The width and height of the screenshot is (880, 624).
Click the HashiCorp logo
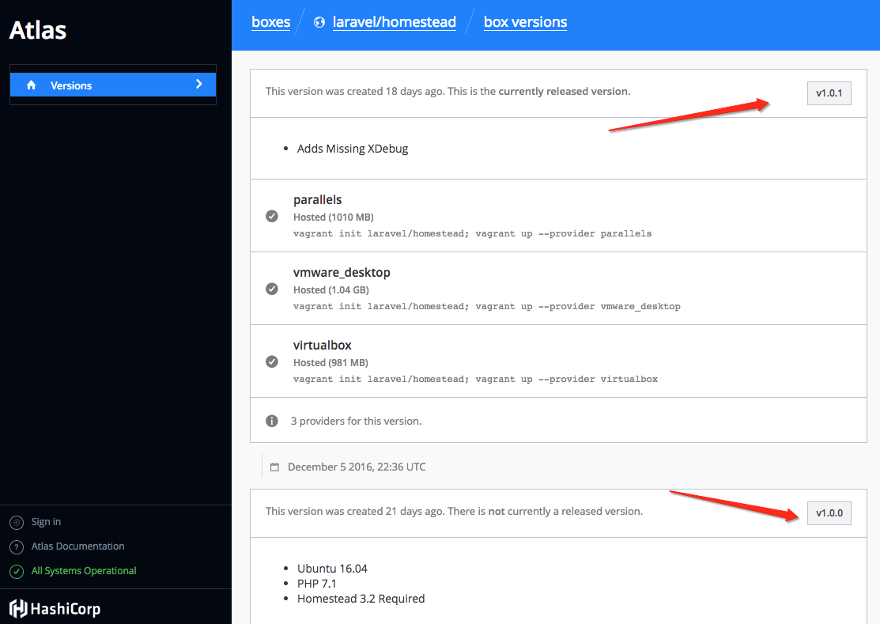click(x=55, y=608)
